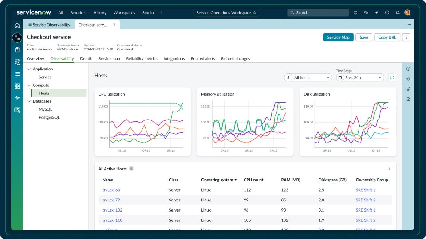Click the refresh icon beside Time Range
Image resolution: width=426 pixels, height=239 pixels.
(392, 77)
